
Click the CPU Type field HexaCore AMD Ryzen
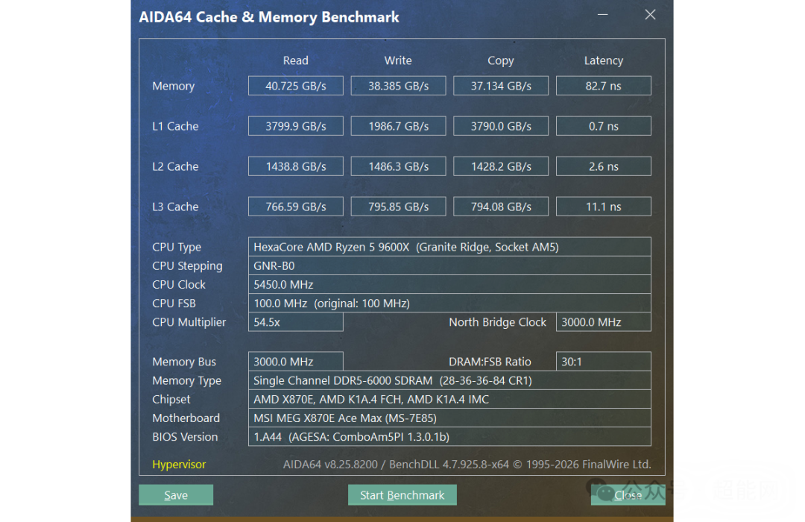coord(449,247)
